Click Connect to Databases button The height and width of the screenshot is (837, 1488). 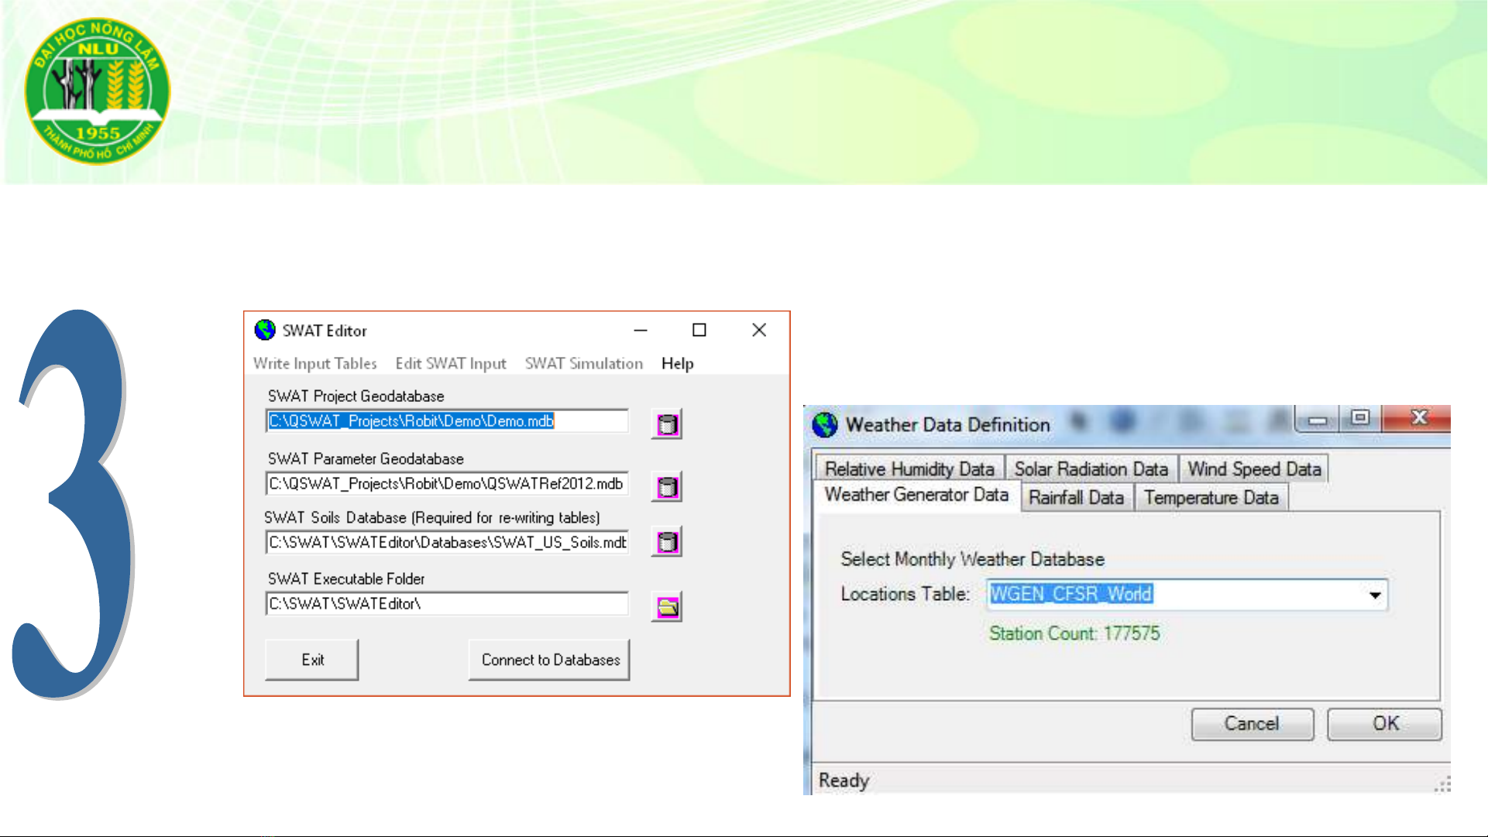(x=550, y=660)
